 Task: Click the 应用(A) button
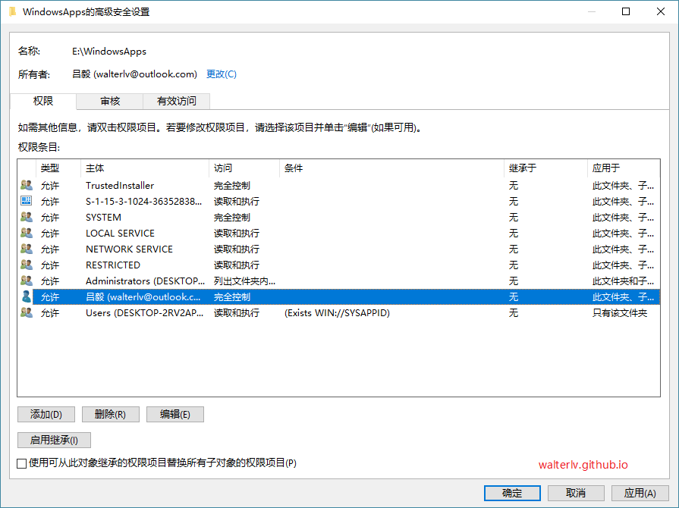[640, 493]
